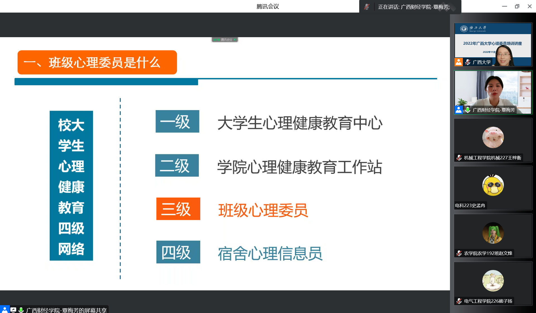
Task: Click green mic icon in screen-share label
Action: point(21,310)
